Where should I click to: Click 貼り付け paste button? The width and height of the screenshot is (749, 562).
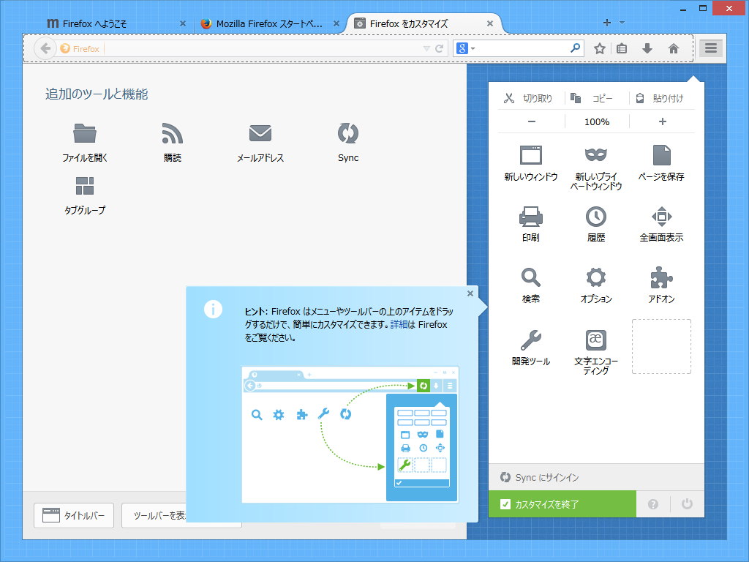coord(662,99)
